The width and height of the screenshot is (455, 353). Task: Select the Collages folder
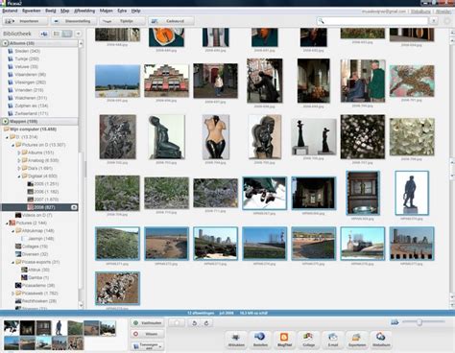click(x=32, y=247)
